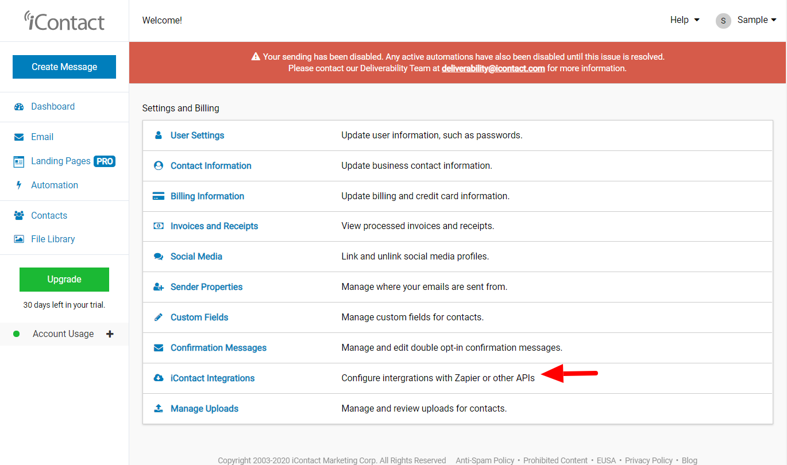Image resolution: width=787 pixels, height=465 pixels.
Task: Open the Help dropdown menu
Action: (685, 20)
